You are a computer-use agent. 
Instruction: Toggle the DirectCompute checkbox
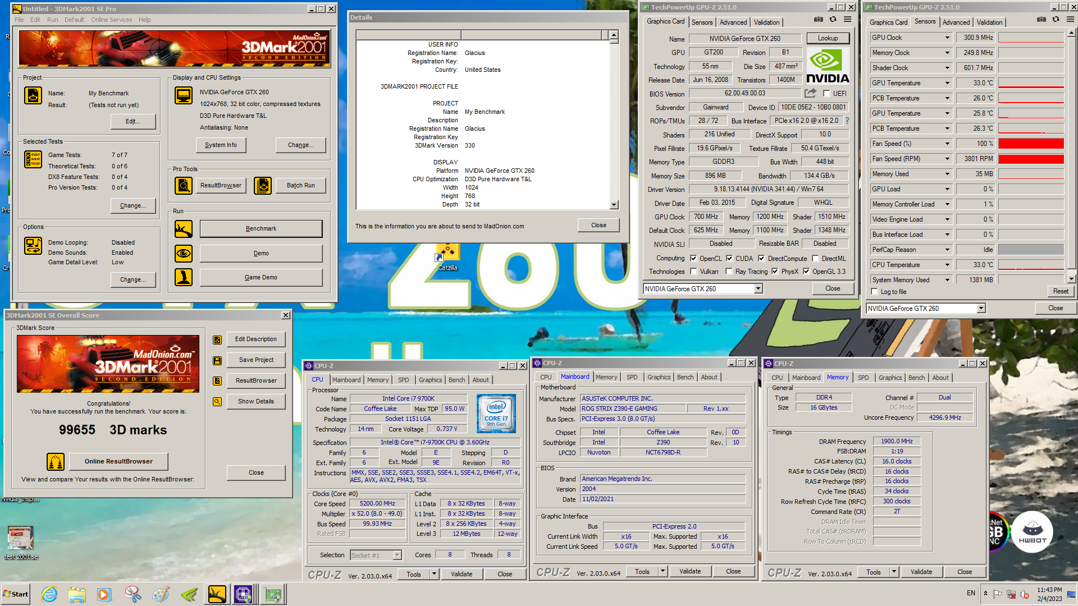761,259
